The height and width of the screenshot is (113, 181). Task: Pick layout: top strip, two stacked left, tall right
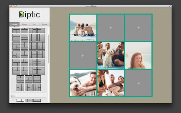pos(16,54)
